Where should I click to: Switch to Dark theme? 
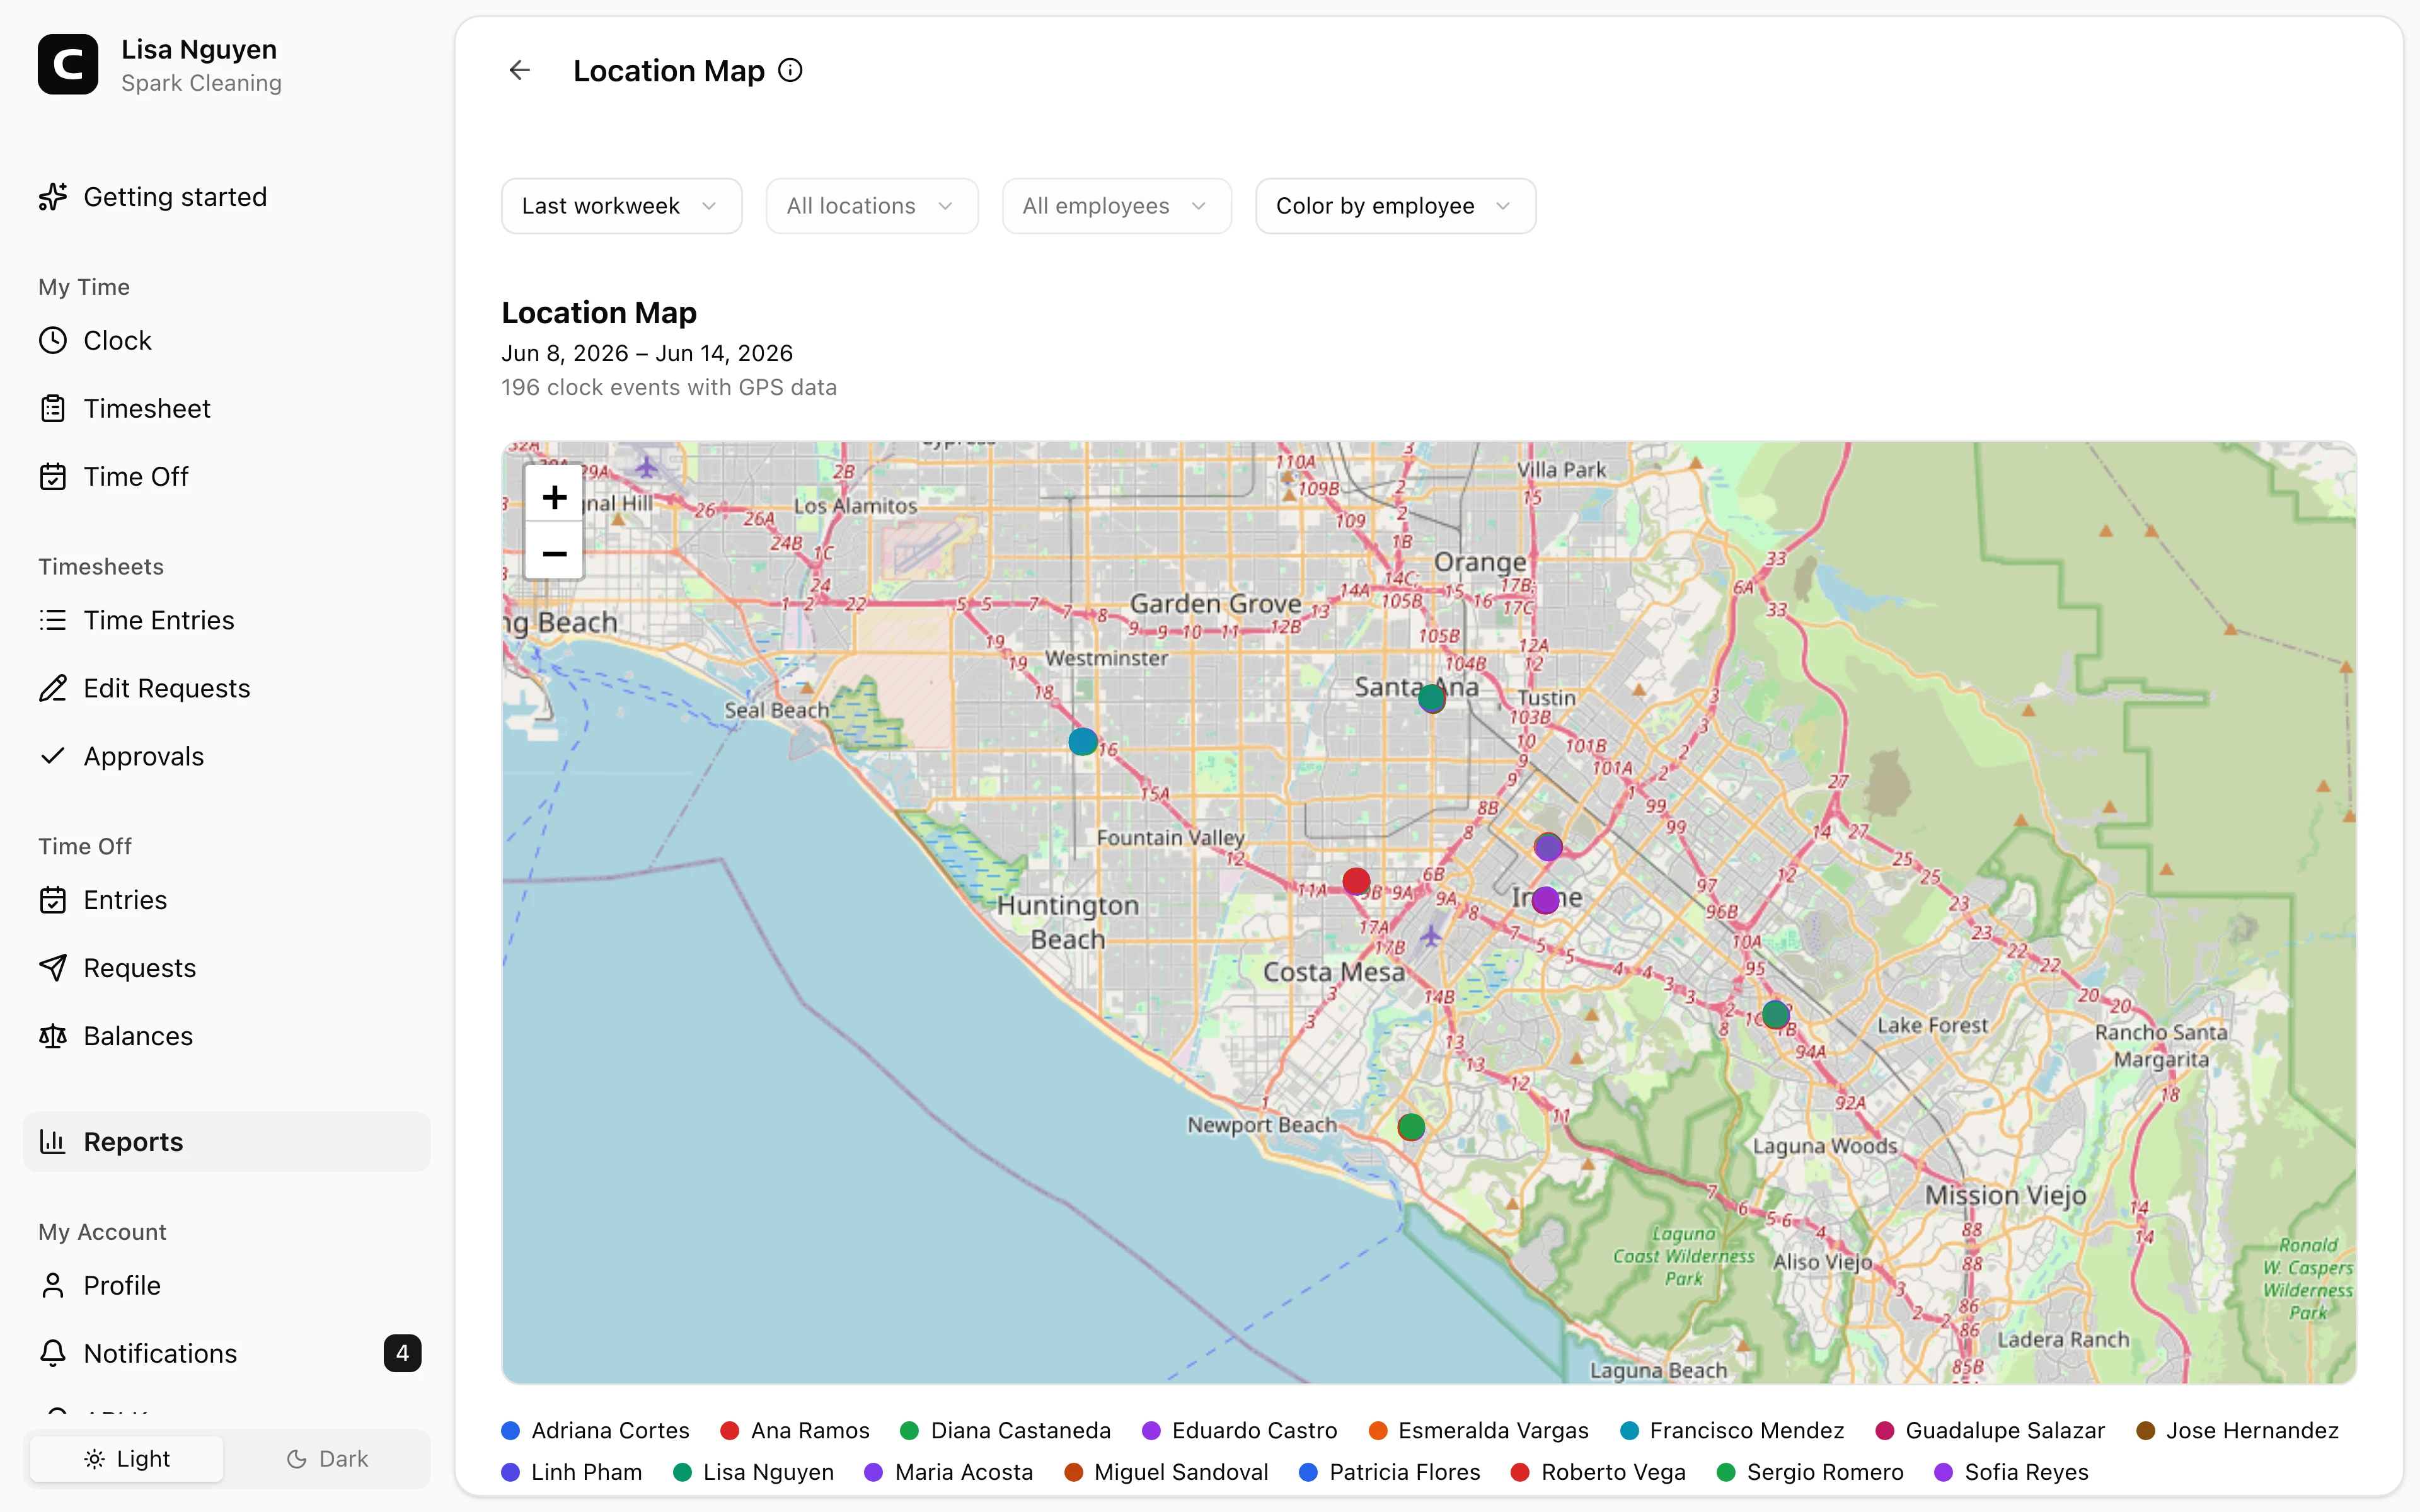[x=327, y=1460]
